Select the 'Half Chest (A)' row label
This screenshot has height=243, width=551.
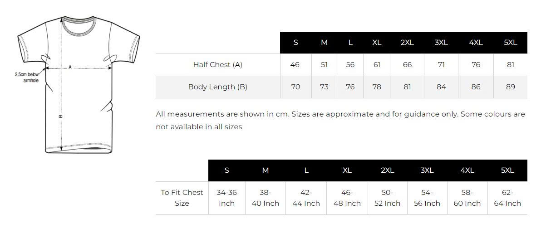click(217, 65)
